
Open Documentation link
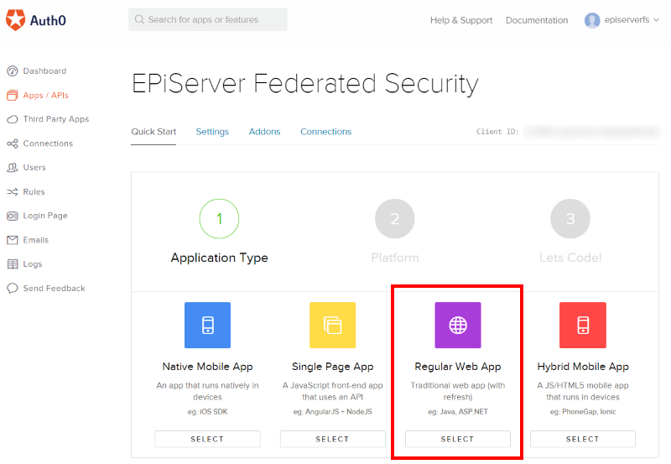coord(537,20)
